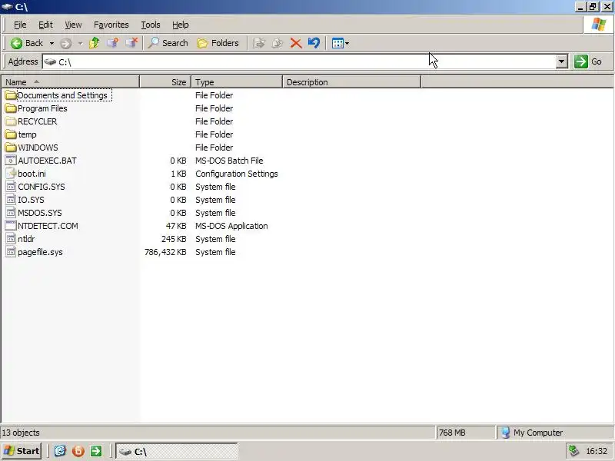Sort by the Size column header
The height and width of the screenshot is (461, 615).
coord(165,82)
